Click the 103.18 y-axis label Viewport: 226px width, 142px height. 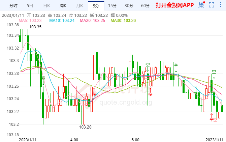pos(13,135)
